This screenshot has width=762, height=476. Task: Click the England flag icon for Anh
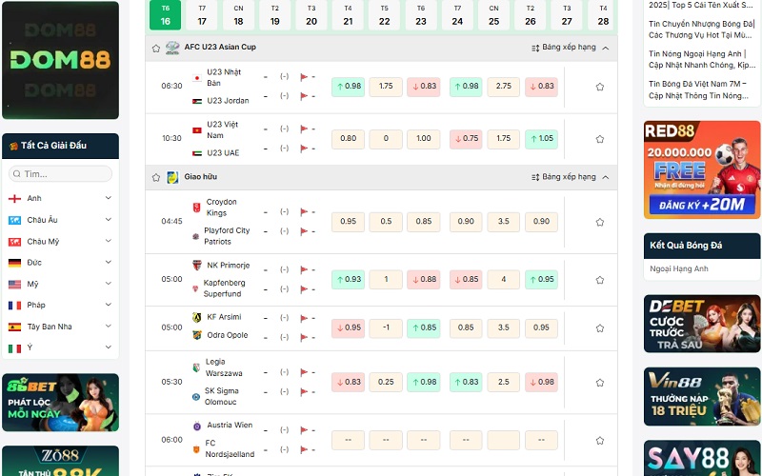pos(14,199)
